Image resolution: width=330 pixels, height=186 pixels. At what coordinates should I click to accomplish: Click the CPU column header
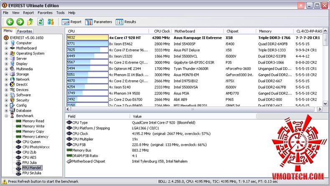[107, 31]
